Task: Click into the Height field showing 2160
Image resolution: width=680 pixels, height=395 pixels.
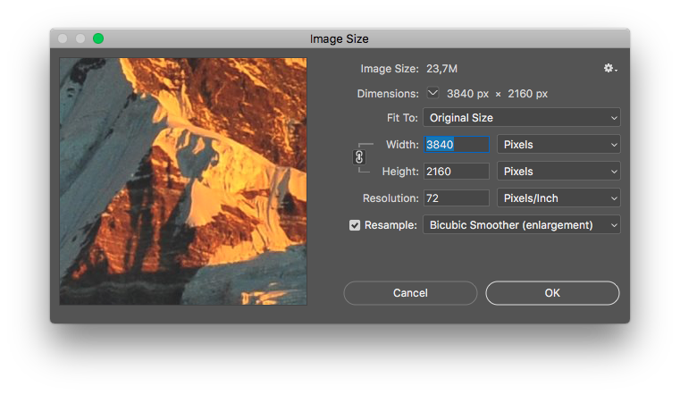Action: (x=457, y=172)
